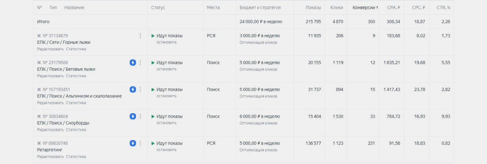
Task: Stop impressions for Горные лыжи campaign
Action: click(x=166, y=42)
